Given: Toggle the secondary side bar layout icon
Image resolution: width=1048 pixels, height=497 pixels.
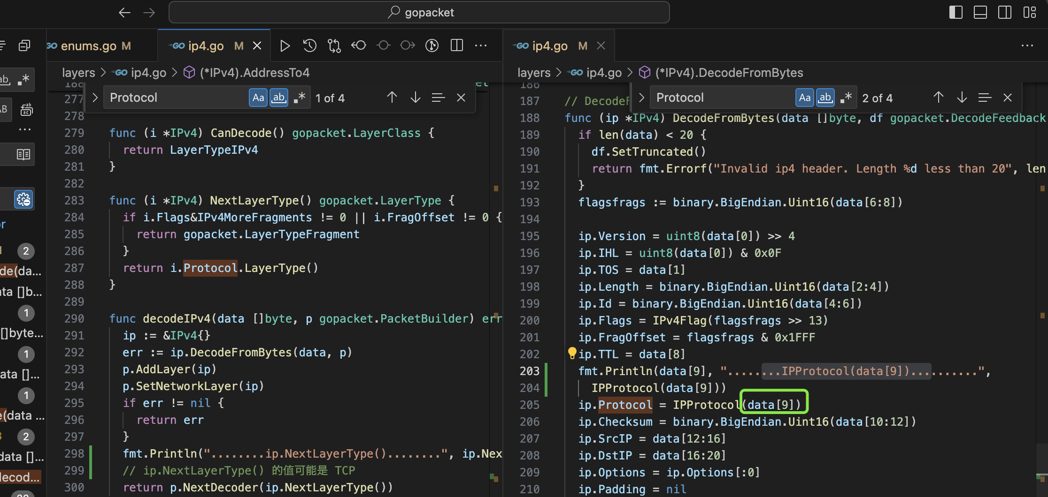Looking at the screenshot, I should click(1005, 12).
